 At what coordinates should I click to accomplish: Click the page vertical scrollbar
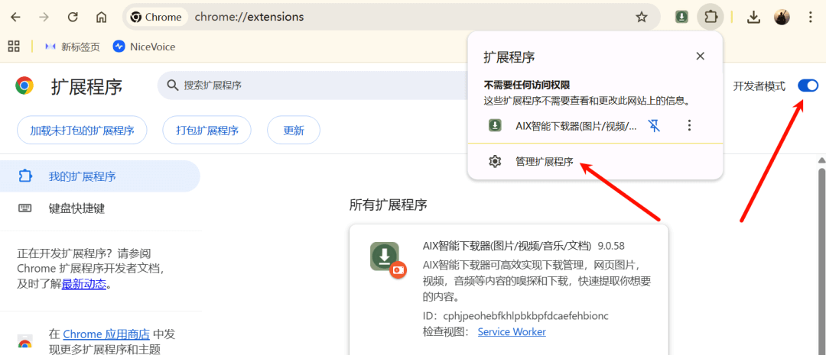821,260
